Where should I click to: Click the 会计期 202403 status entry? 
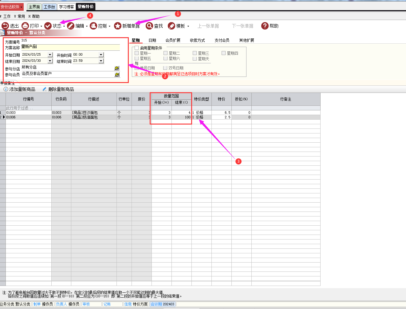tap(162, 304)
